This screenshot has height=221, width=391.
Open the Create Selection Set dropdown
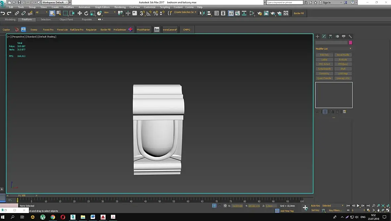[185, 12]
